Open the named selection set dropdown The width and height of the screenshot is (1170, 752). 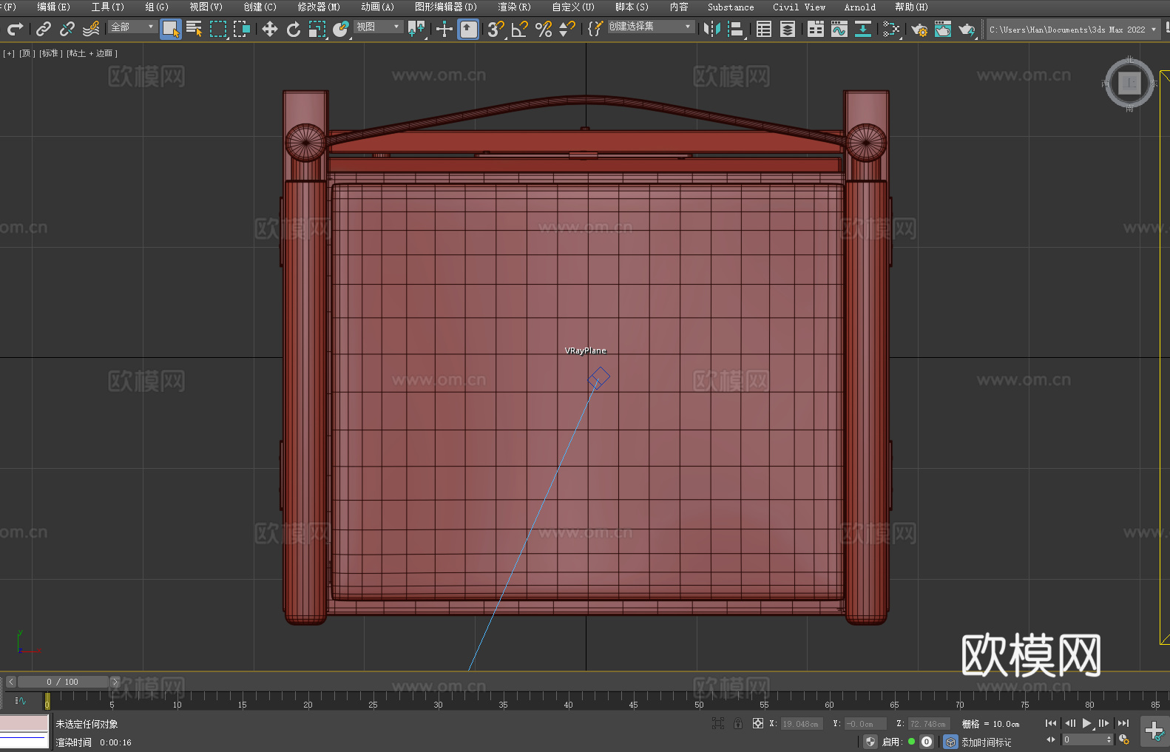point(651,27)
